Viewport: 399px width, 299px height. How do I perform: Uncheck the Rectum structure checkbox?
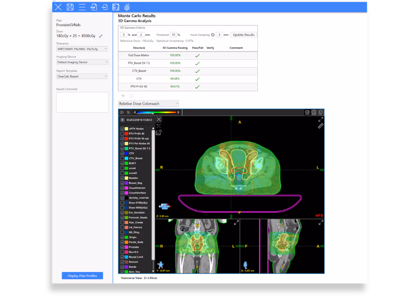(122, 262)
